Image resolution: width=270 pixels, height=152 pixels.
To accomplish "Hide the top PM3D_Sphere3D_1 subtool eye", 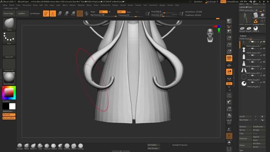I will [264, 42].
